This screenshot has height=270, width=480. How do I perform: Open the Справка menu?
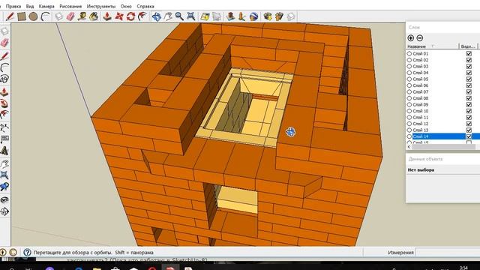pos(145,6)
